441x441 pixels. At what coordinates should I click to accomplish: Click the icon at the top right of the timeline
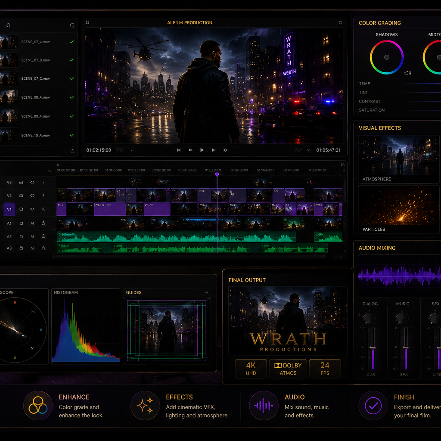tap(343, 165)
